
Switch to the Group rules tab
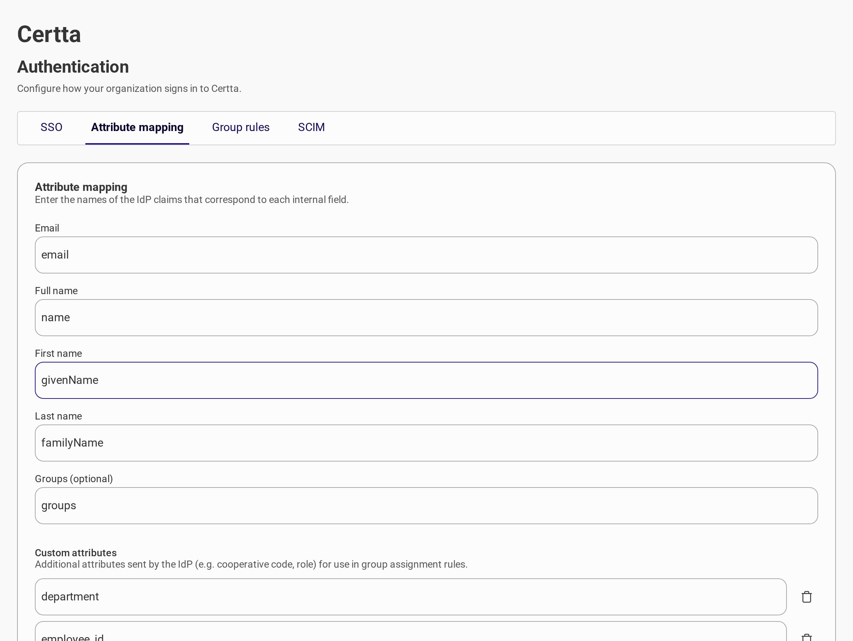tap(240, 127)
